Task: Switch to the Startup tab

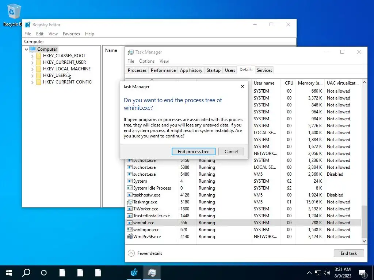Action: point(213,70)
